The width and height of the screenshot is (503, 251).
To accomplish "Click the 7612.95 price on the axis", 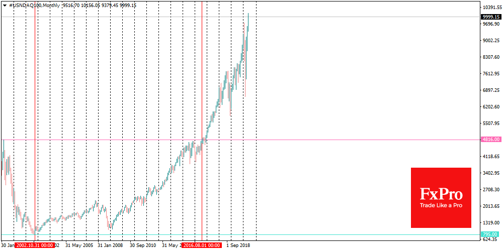I will click(491, 74).
